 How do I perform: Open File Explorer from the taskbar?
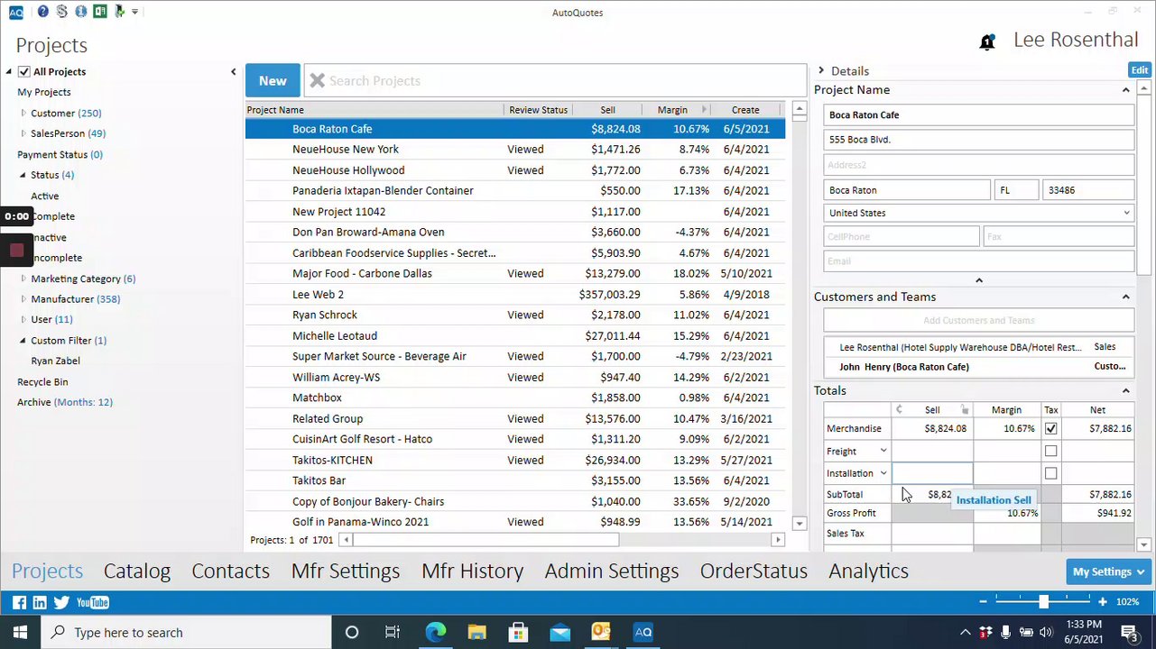pos(476,633)
